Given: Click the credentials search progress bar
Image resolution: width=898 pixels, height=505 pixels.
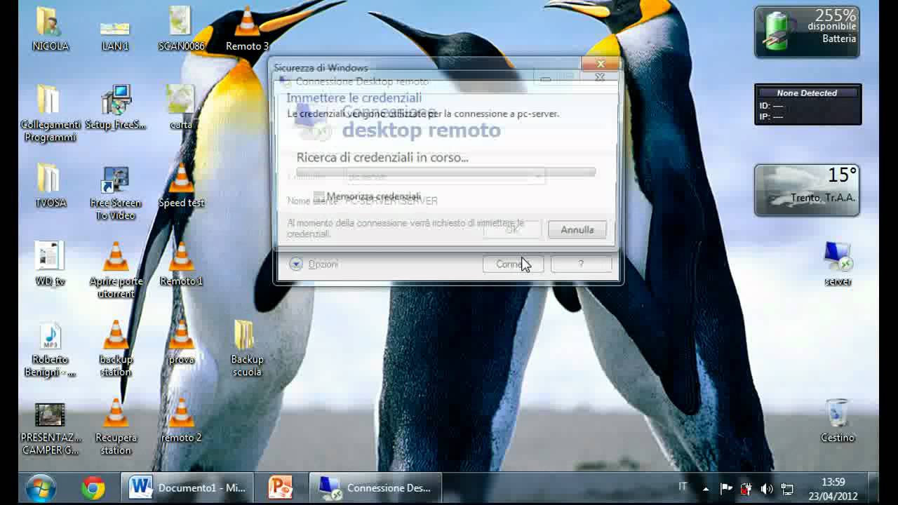Looking at the screenshot, I should coord(446,171).
